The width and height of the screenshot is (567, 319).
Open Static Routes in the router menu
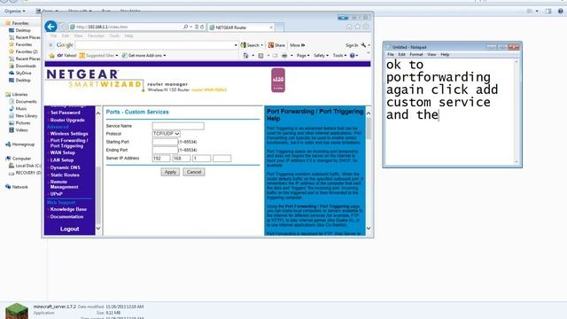tap(65, 175)
